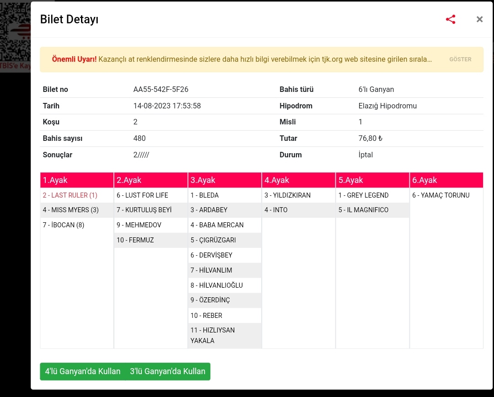The image size is (494, 397).
Task: Click the QR code image behind the dialog
Action: [15, 32]
